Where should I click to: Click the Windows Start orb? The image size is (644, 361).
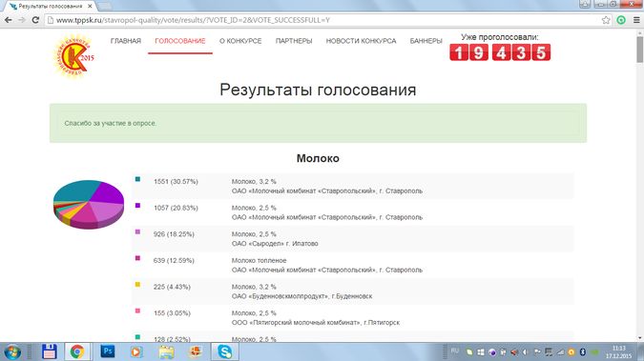point(12,352)
